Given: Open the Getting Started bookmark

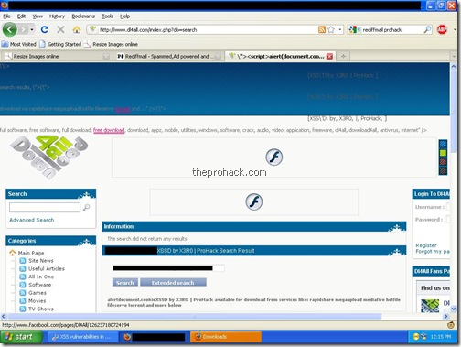Looking at the screenshot, I should click(x=60, y=44).
